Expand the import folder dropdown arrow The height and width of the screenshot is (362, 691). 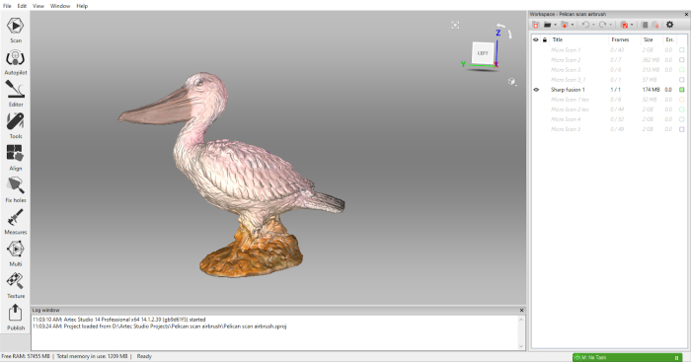coord(573,25)
